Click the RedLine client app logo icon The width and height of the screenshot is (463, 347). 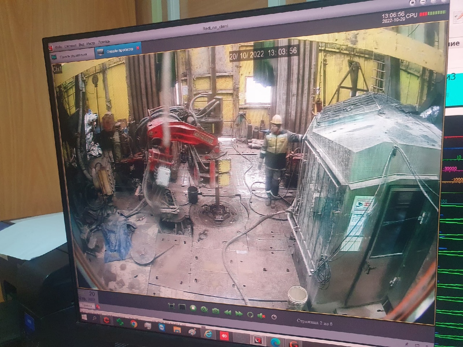click(x=51, y=48)
